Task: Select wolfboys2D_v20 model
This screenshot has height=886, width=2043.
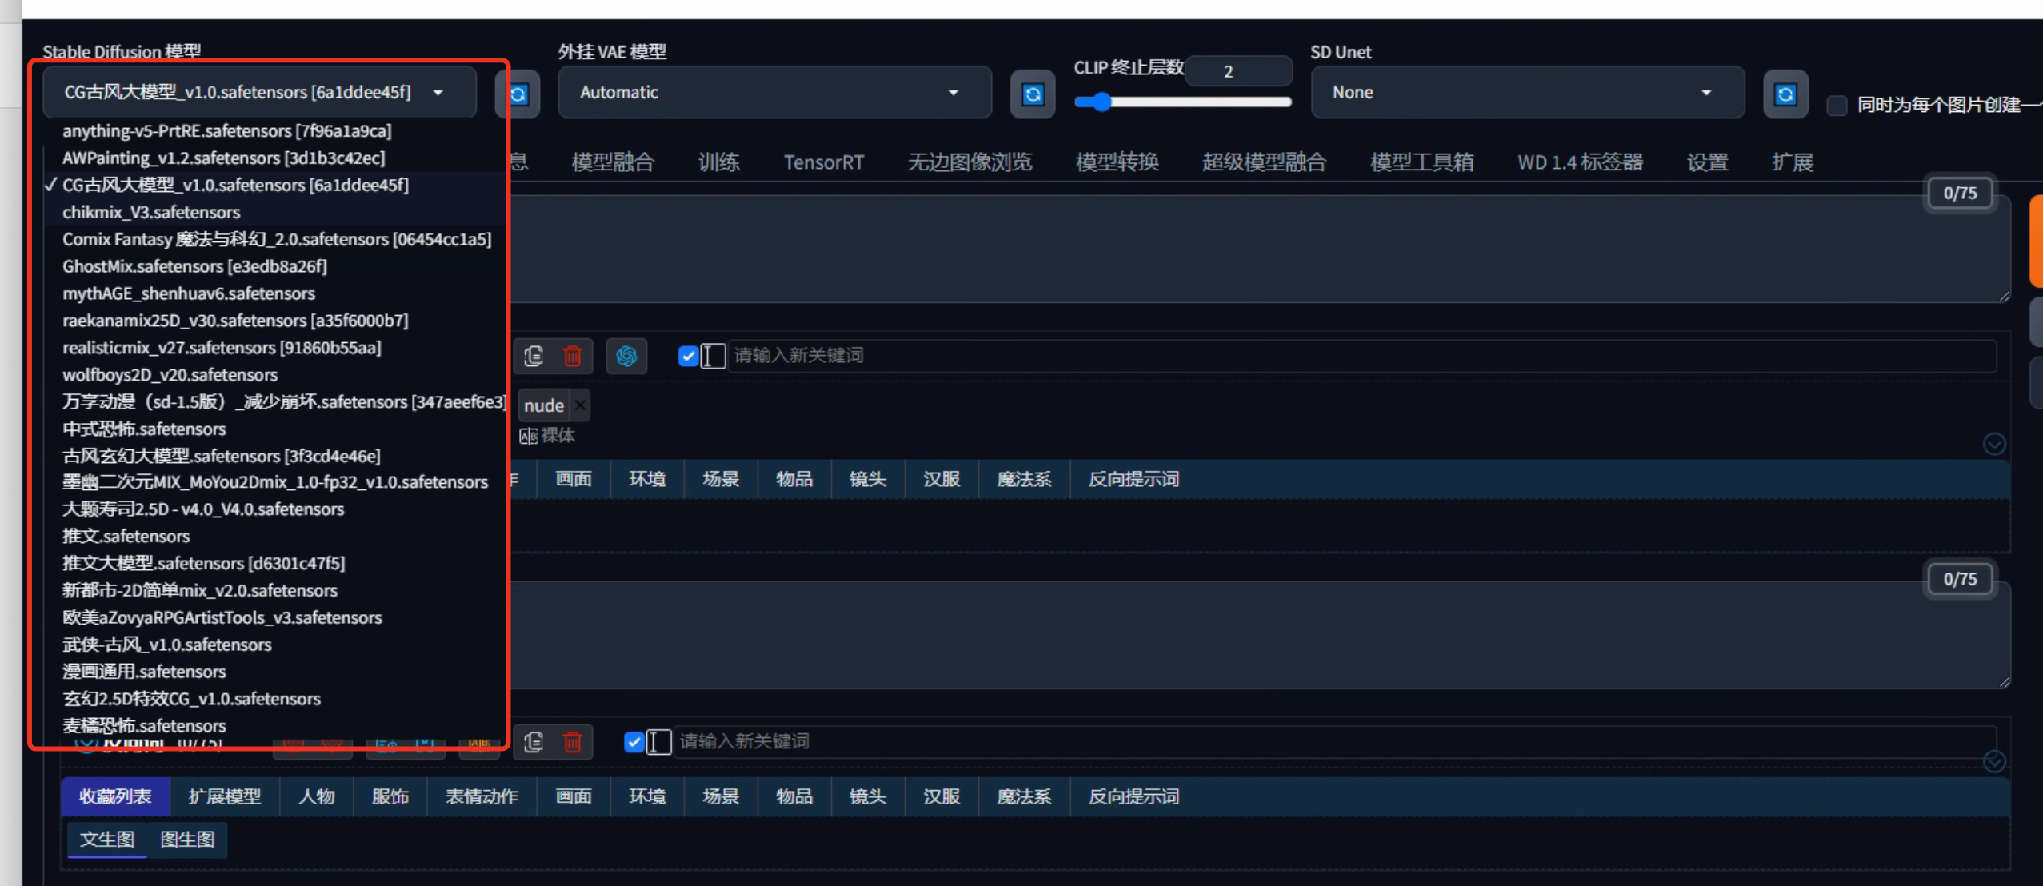Action: (x=275, y=375)
